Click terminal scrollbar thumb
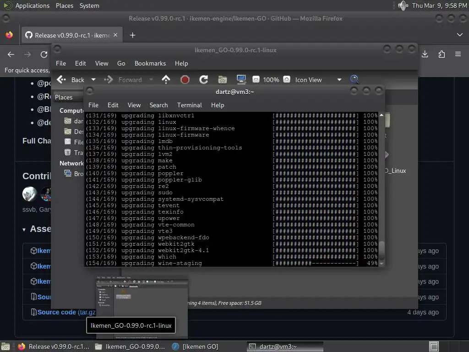The image size is (469, 352). [382, 251]
